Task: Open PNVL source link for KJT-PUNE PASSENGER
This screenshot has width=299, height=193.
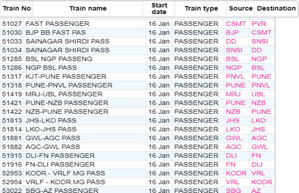Action: (x=235, y=76)
